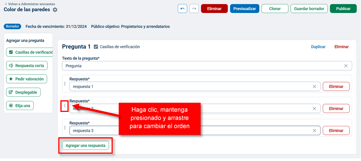Clear respuesta 1 field with X icon
Viewport: 361px width, 161px height.
click(x=314, y=86)
